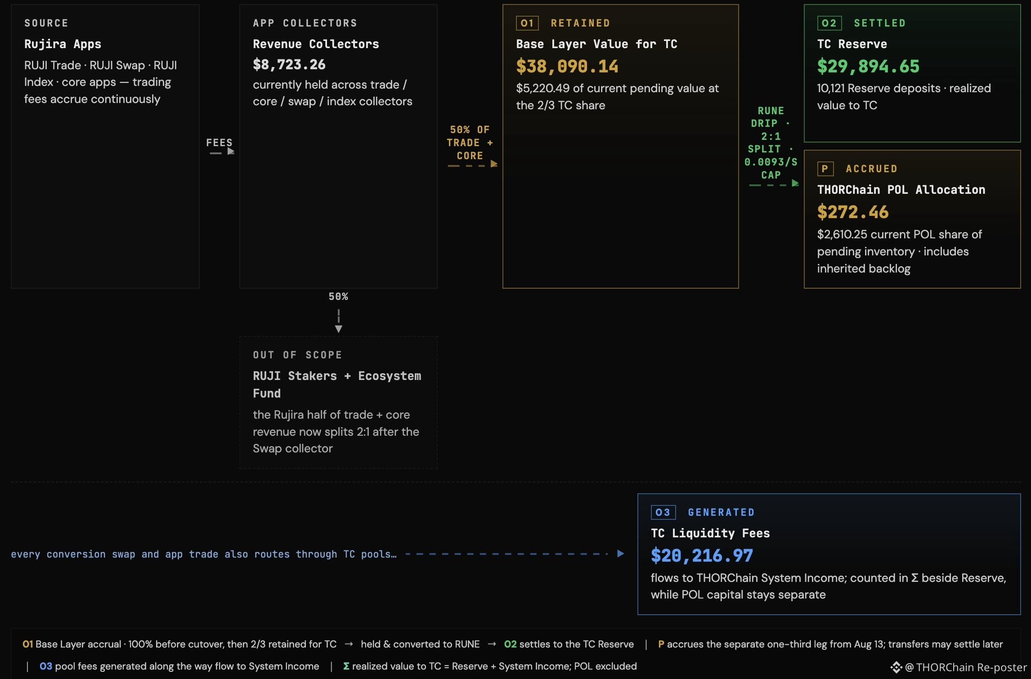
Task: Click the "P accrues the separate one-third leg" legend entry
Action: tap(830, 644)
